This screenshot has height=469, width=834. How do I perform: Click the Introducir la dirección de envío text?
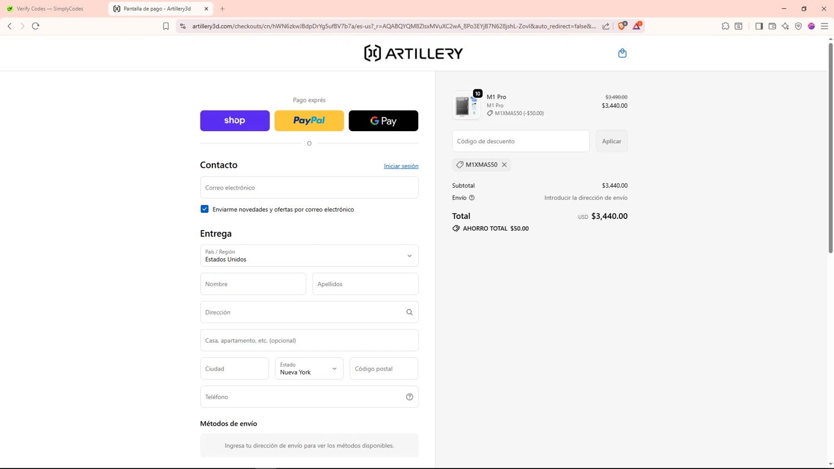tap(585, 198)
